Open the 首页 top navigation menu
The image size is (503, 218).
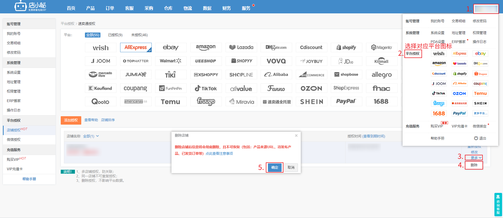click(x=71, y=8)
